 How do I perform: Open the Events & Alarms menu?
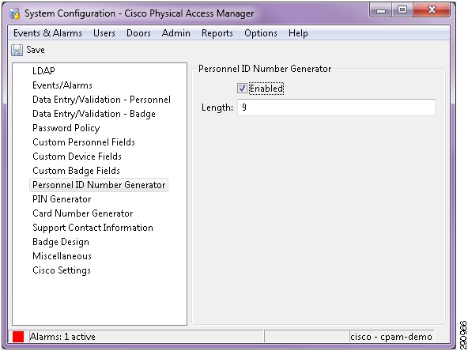pyautogui.click(x=47, y=33)
